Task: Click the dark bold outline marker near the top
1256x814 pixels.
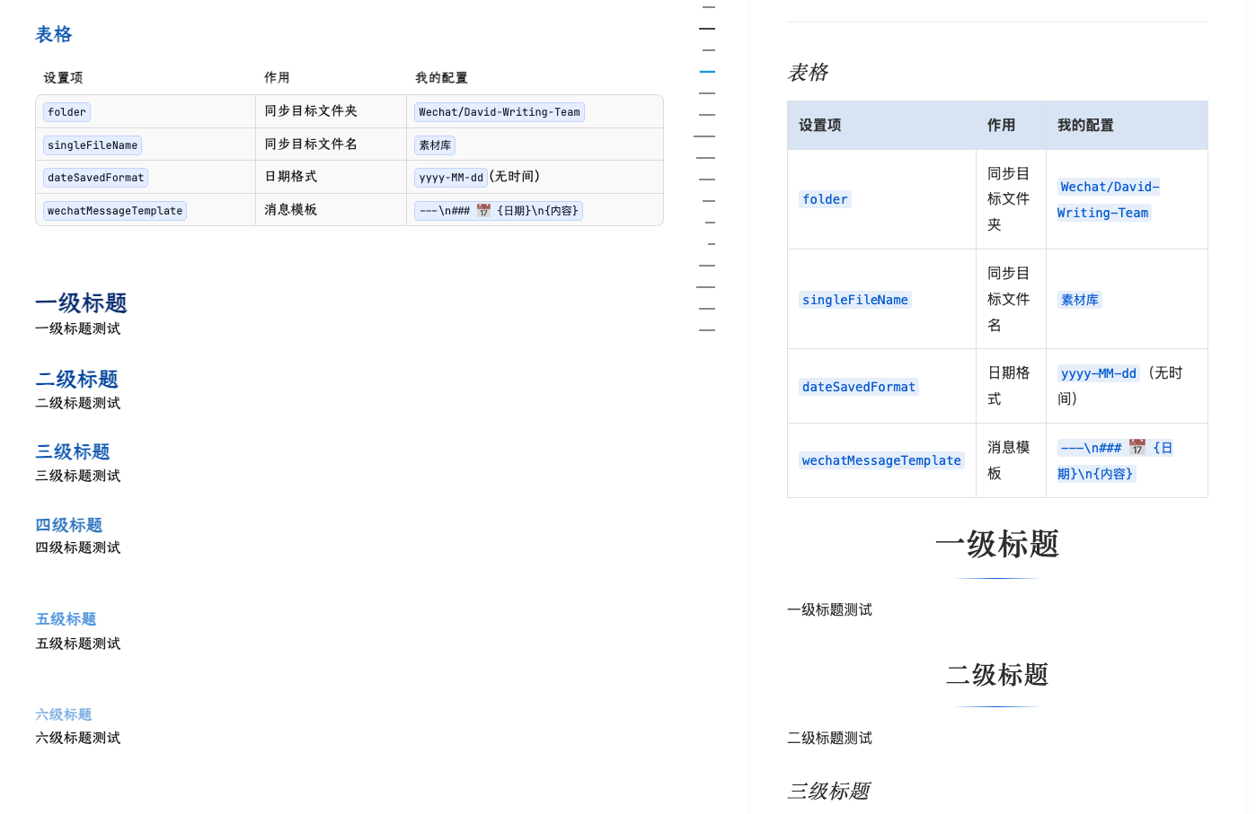Action: pos(706,27)
